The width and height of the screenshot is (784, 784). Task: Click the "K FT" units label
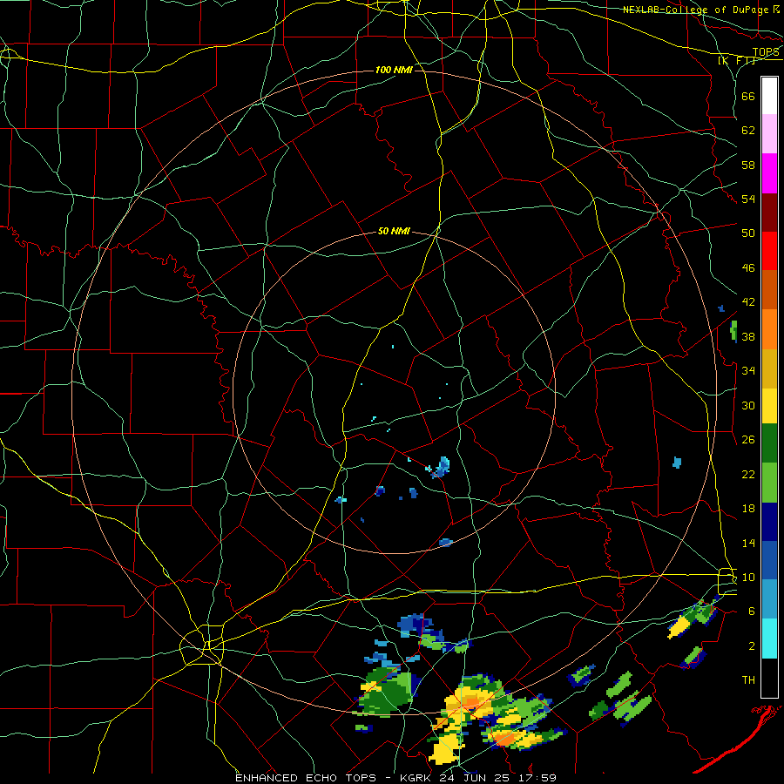(x=736, y=61)
